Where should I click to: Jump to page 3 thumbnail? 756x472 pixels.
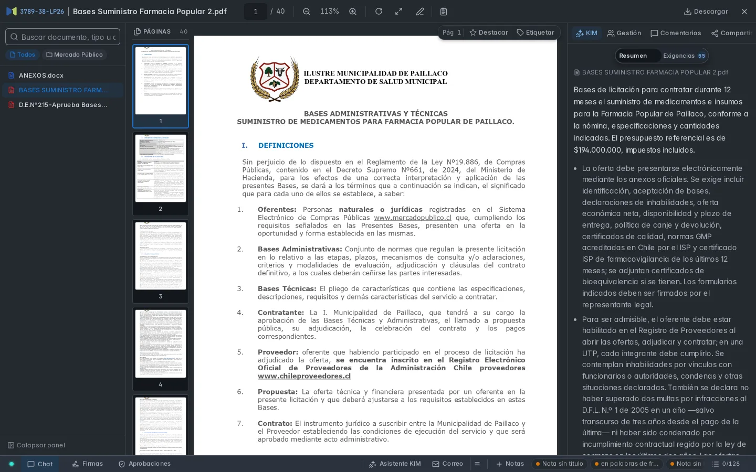point(161,261)
